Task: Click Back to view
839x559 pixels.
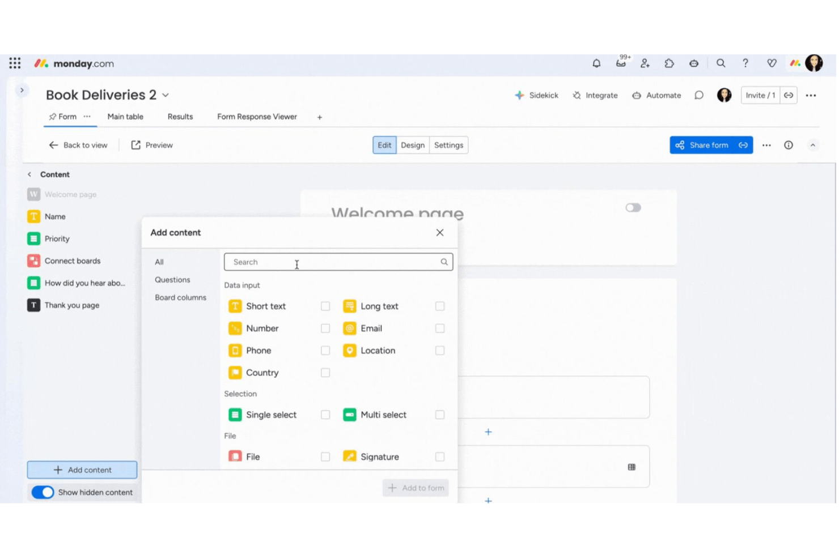Action: pyautogui.click(x=78, y=145)
